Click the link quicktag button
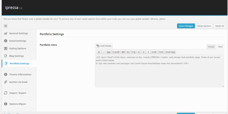228x114 pixels. point(109,52)
